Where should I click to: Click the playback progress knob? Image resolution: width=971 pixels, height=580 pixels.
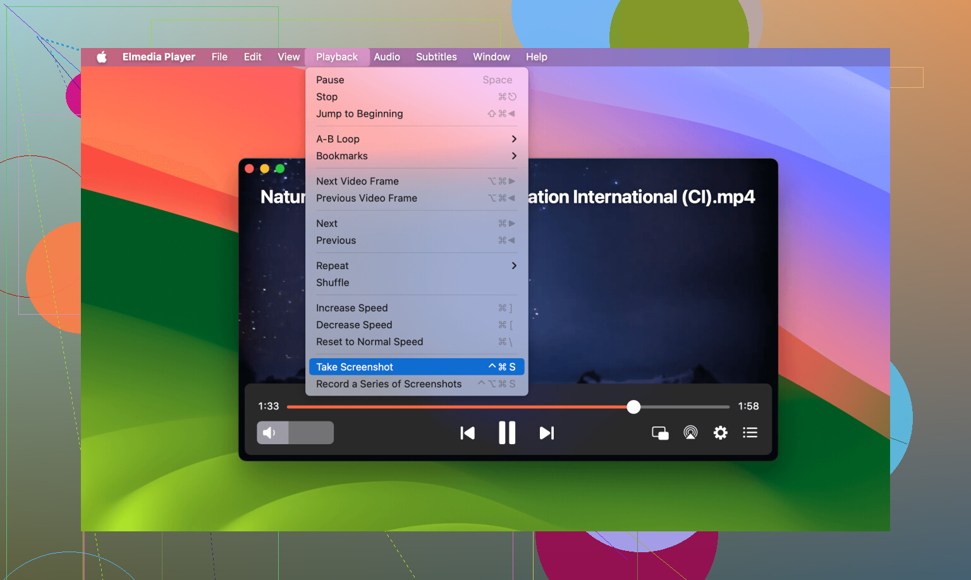633,407
